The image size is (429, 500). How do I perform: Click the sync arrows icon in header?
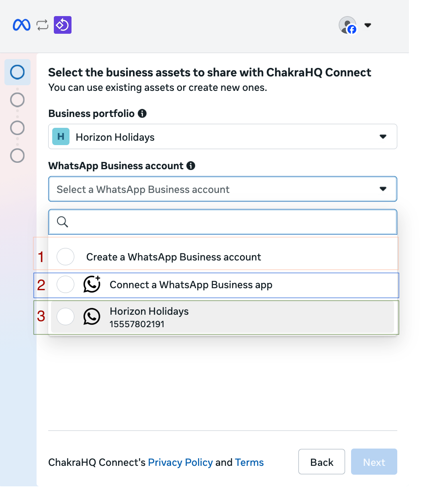tap(42, 25)
